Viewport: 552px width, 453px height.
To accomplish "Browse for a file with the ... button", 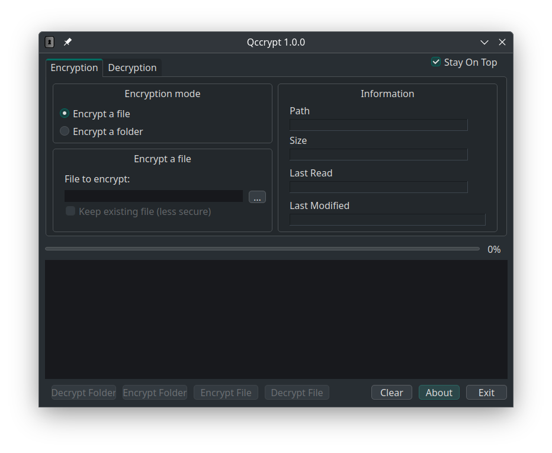I will pos(257,197).
